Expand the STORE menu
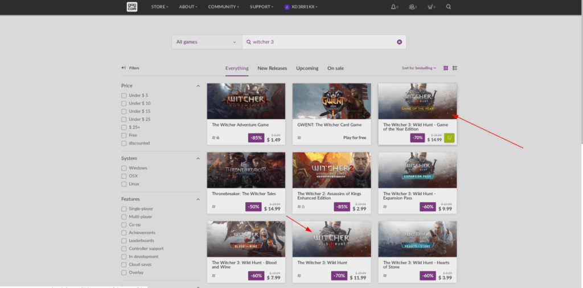The image size is (583, 288). coord(159,7)
